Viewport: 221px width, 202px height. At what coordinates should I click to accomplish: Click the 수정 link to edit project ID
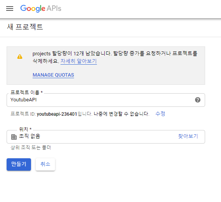(160, 114)
